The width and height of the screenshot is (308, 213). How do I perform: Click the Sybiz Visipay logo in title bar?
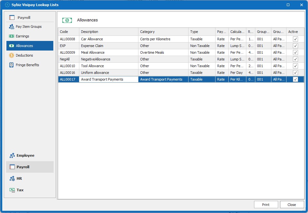(x=7, y=5)
